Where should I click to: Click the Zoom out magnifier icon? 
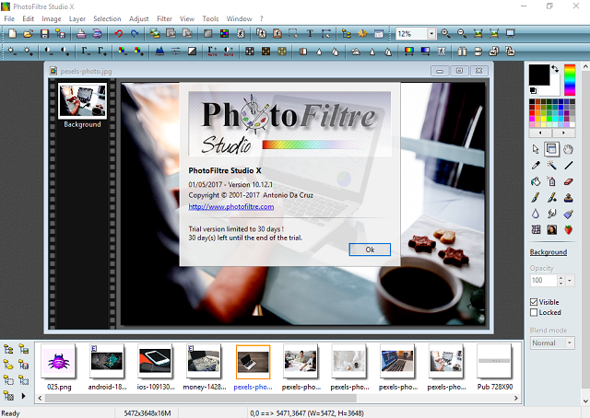point(462,34)
